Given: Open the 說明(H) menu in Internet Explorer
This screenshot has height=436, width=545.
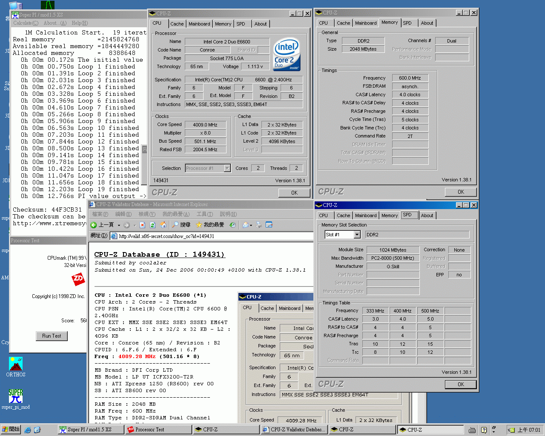Looking at the screenshot, I should click(228, 214).
